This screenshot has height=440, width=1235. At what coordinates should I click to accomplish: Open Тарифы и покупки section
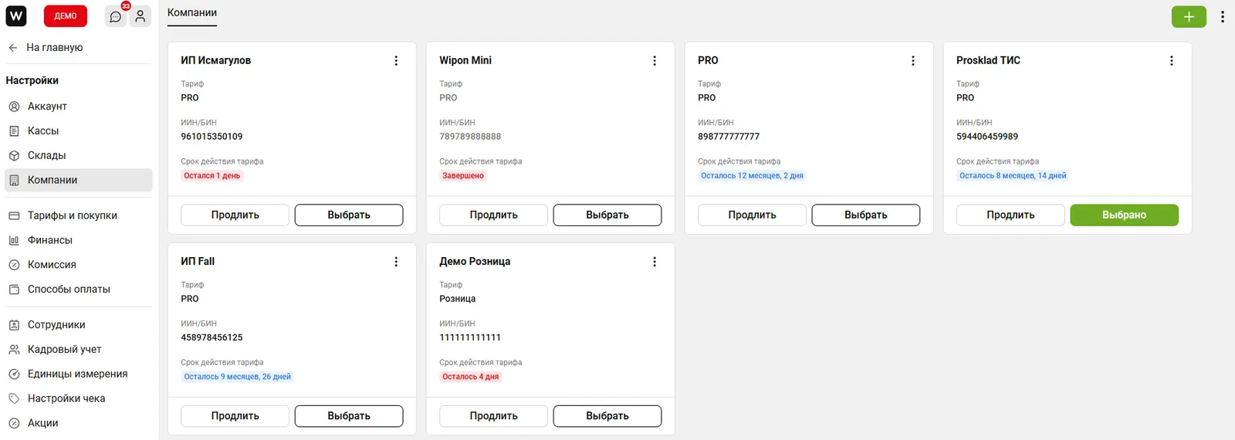pos(72,216)
